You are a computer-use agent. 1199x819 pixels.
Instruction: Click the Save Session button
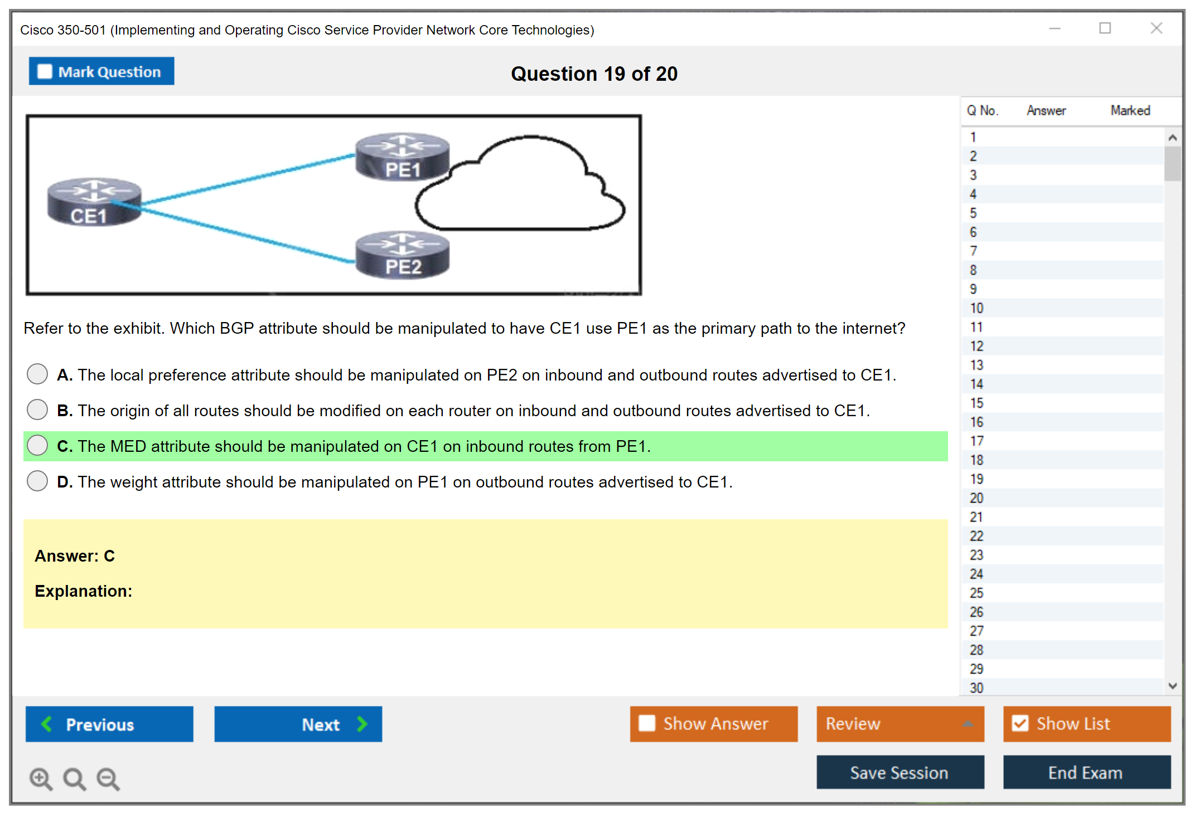click(x=900, y=772)
